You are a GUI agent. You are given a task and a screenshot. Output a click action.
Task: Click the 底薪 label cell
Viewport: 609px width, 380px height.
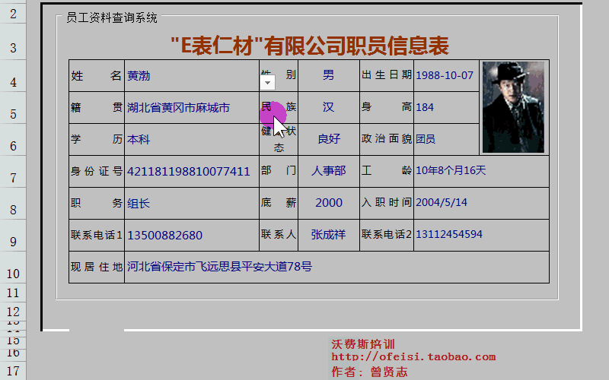pyautogui.click(x=279, y=203)
